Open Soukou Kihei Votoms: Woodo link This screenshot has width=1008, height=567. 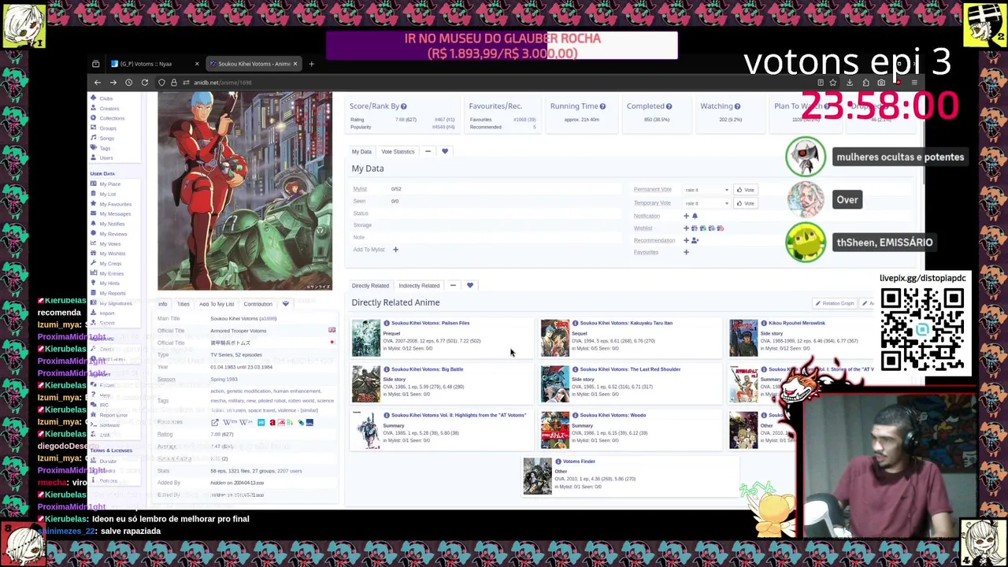[613, 415]
